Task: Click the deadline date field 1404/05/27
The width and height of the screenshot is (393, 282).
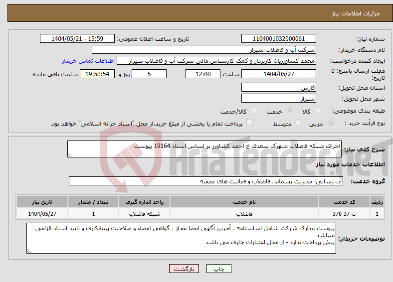Action: pos(279,74)
